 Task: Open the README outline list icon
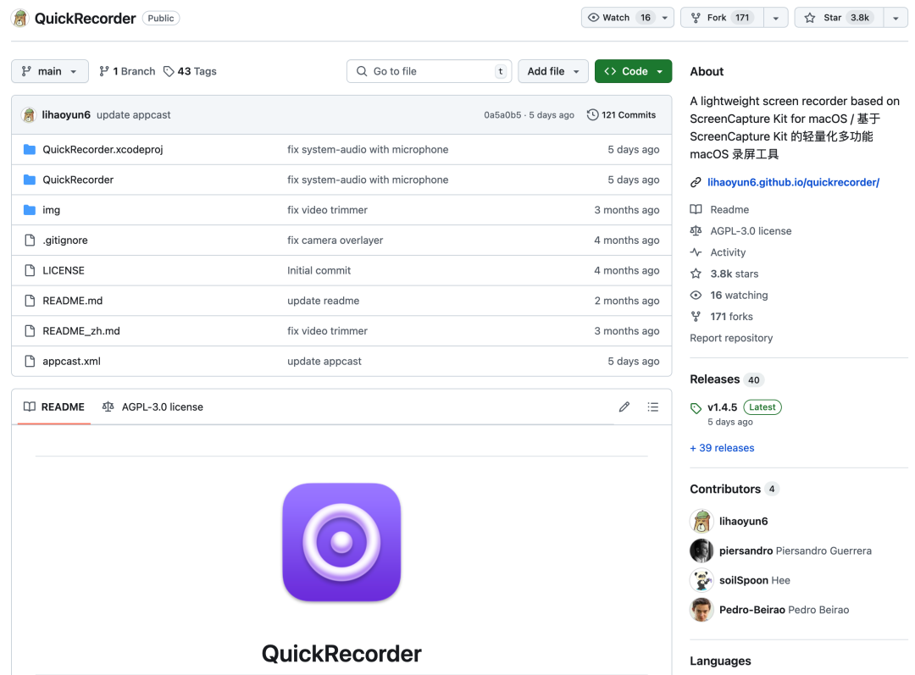(653, 407)
